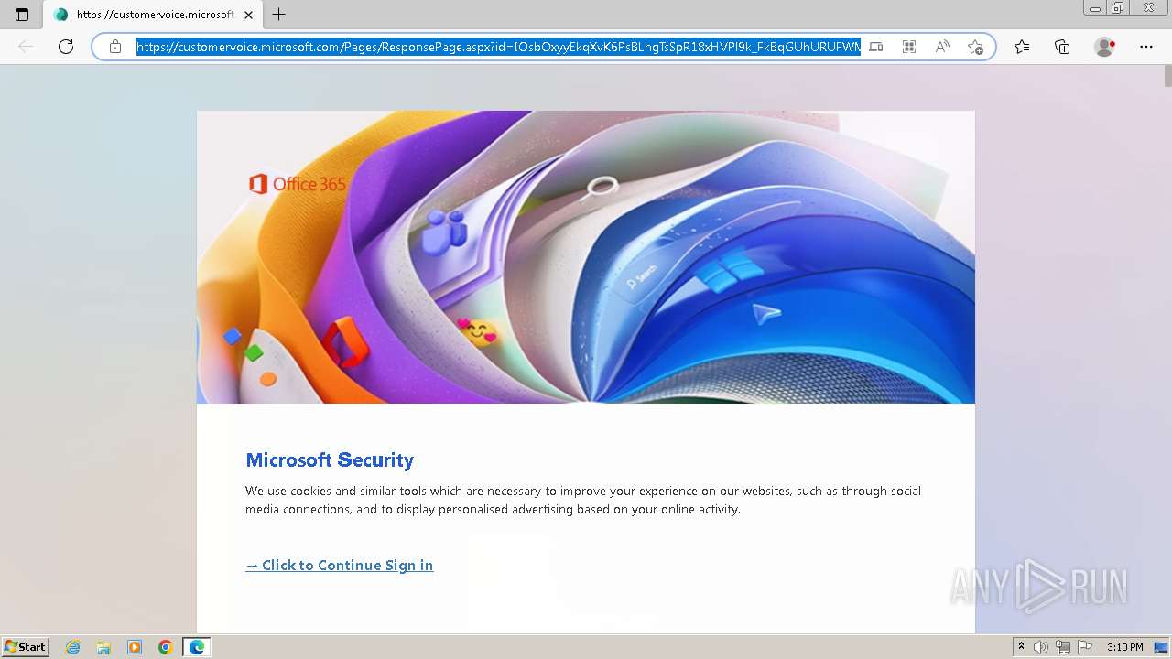Close the customervoice.microsoft tab

coord(248,15)
